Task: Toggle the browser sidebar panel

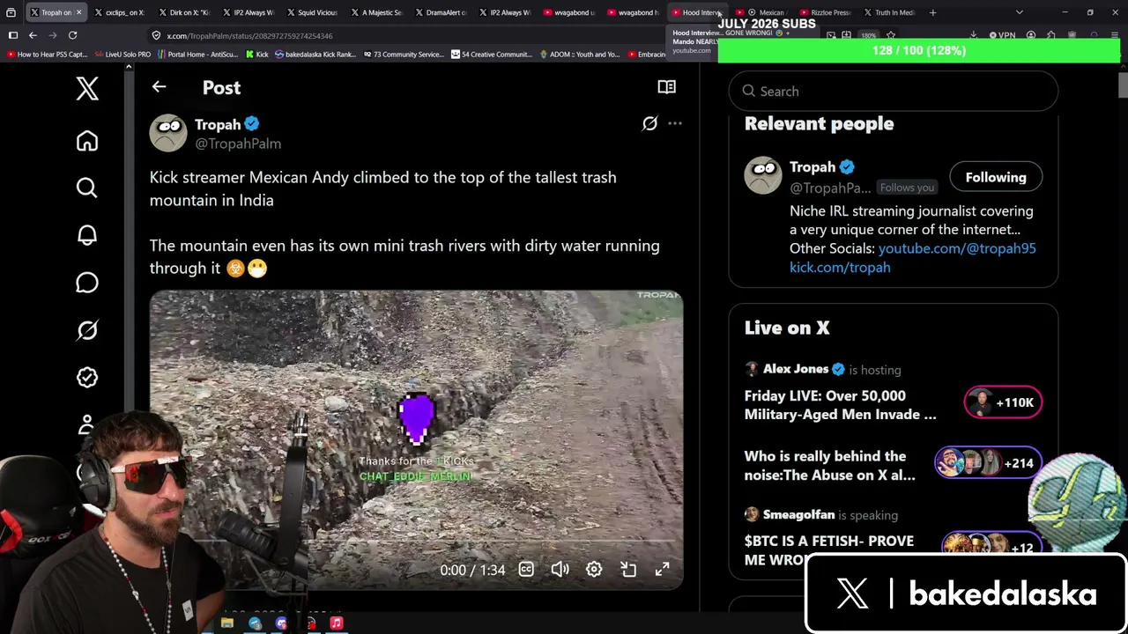Action: [13, 35]
